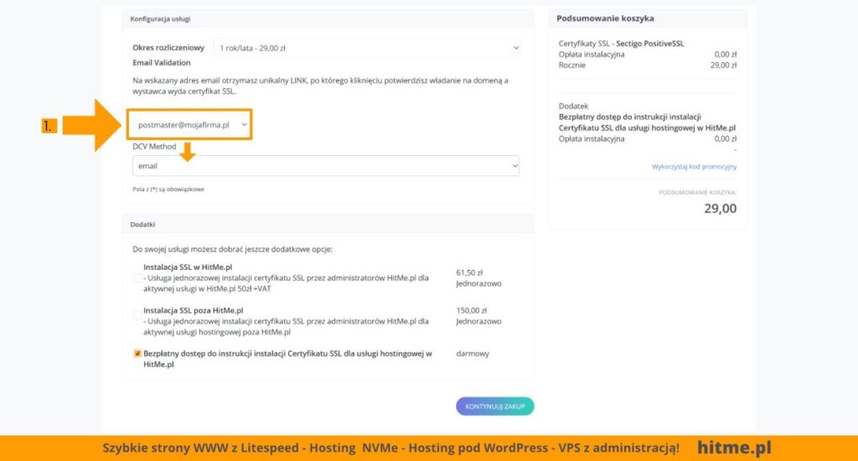Click the hitme.pl logo in bottom banner
This screenshot has height=461, width=858.
point(734,448)
